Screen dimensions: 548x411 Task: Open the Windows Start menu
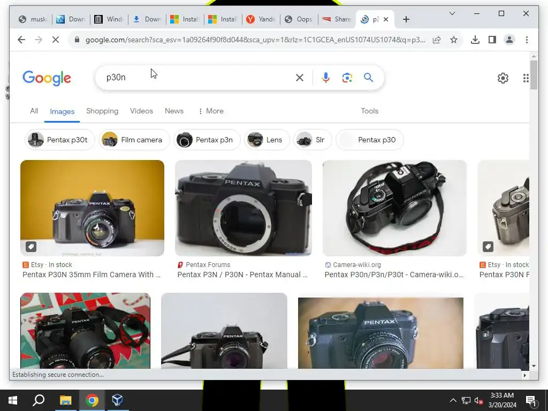[x=13, y=400]
